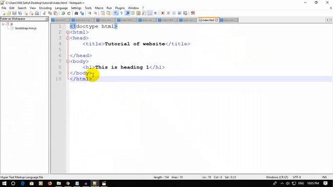Toggle the Function List panel
333x187 pixels.
coord(144,13)
